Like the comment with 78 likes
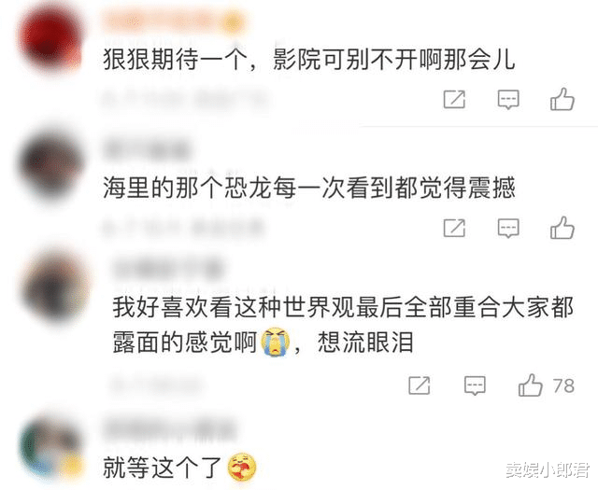Viewport: 598px width, 490px height. [530, 385]
